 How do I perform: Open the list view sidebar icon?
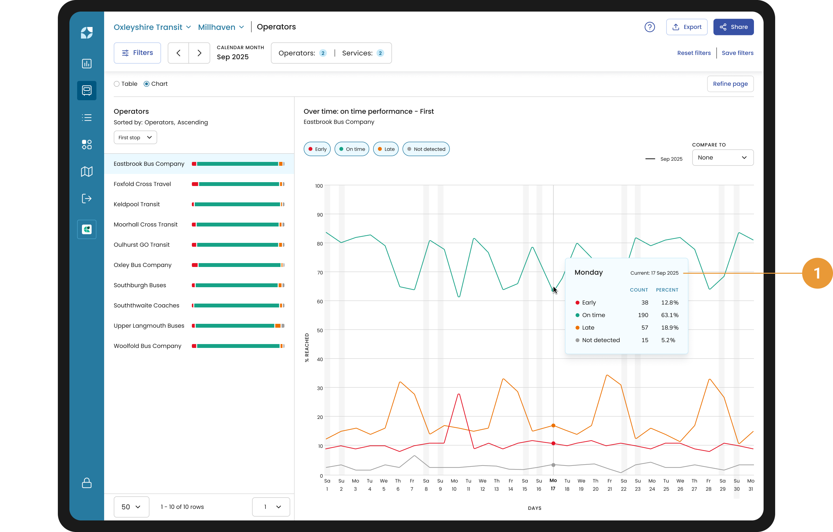click(x=86, y=118)
